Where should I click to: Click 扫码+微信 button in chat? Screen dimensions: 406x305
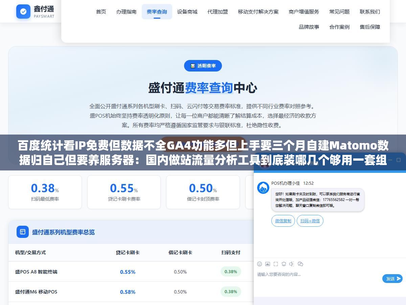click(310, 221)
